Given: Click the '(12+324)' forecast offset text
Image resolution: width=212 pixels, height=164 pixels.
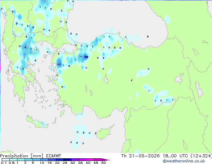Looking at the screenshot, I should 201,156.
